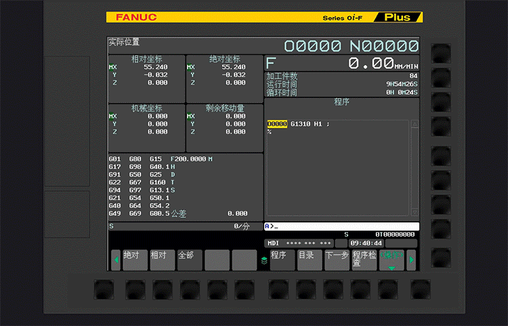Viewport: 508px width, 326px height.
Task: Push hardware key beneath the 程序 softkey
Action: click(278, 289)
